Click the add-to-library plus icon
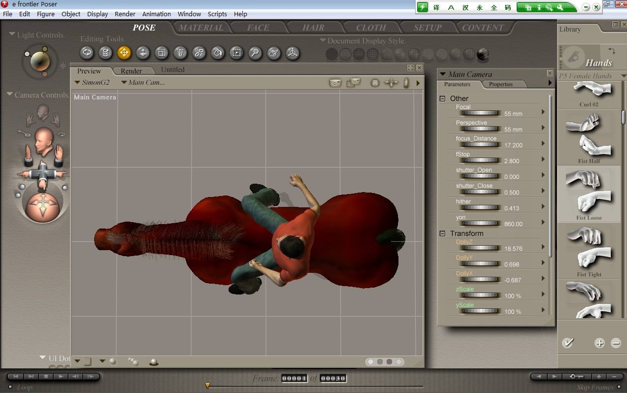This screenshot has width=627, height=393. pyautogui.click(x=599, y=343)
